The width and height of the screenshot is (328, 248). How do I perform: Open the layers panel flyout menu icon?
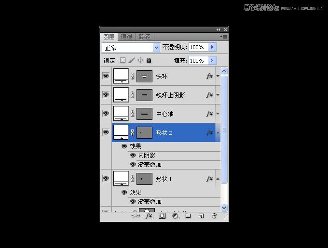coord(224,37)
